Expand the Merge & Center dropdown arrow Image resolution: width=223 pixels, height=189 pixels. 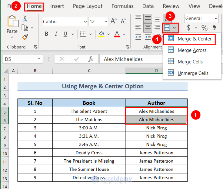click(x=174, y=28)
